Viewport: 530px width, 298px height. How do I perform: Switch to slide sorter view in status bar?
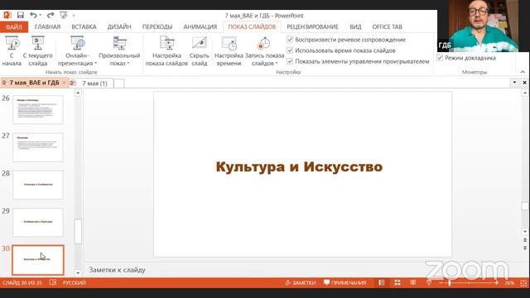[397, 282]
